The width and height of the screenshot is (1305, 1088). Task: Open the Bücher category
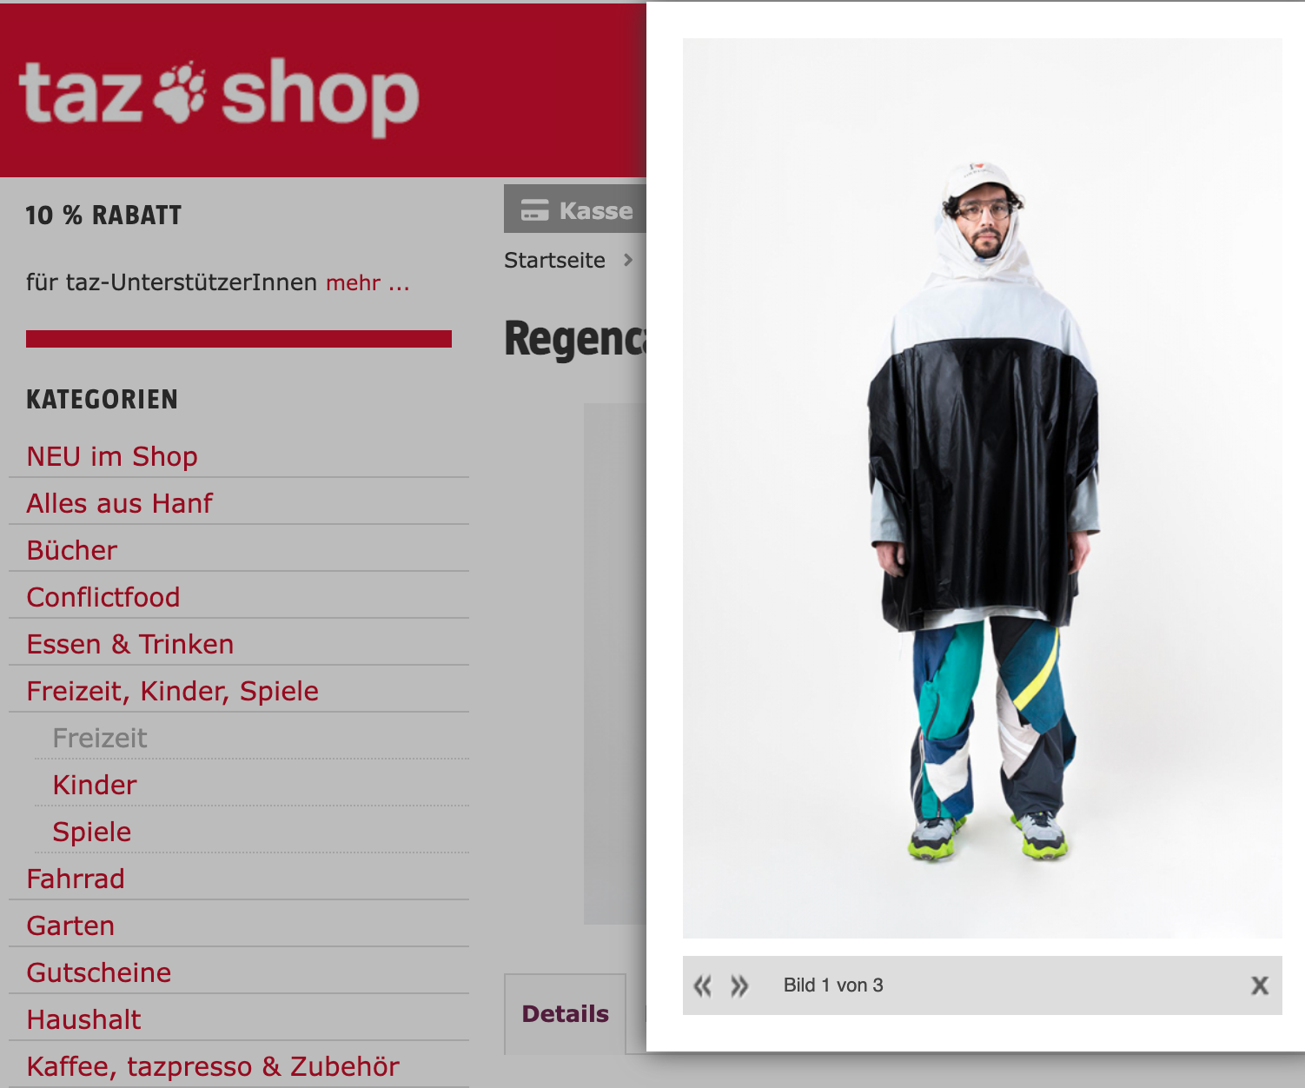[72, 550]
